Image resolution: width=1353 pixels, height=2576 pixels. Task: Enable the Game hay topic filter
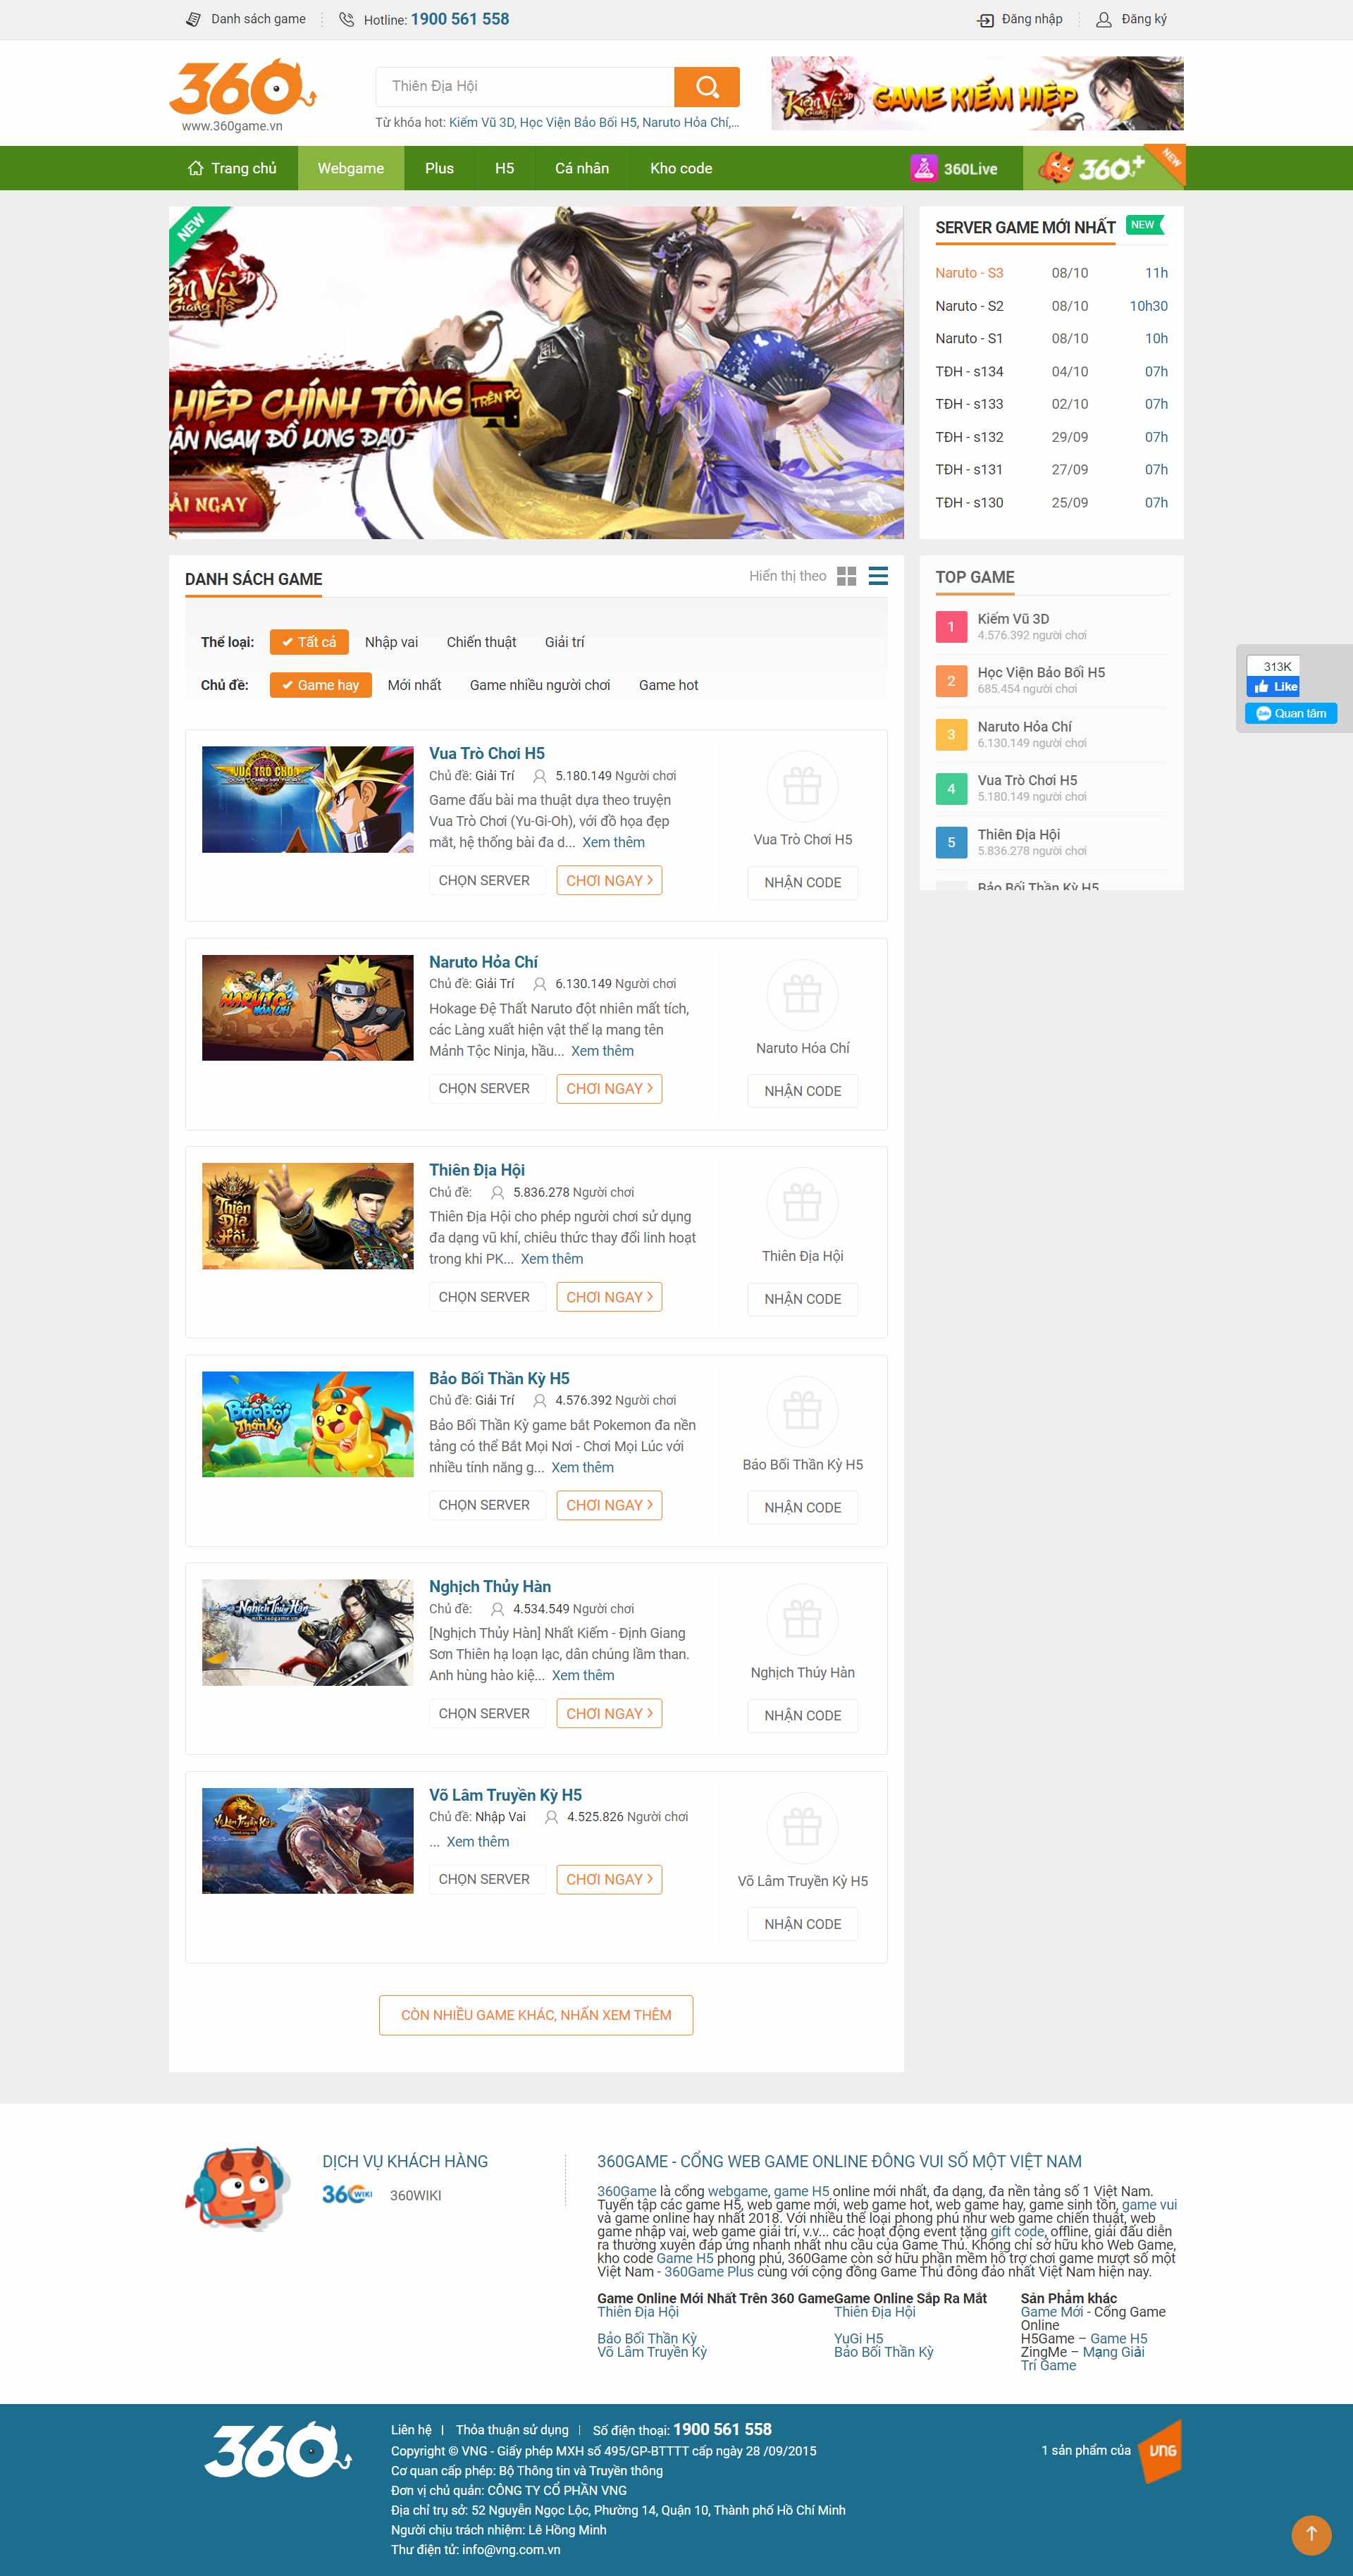[x=319, y=685]
